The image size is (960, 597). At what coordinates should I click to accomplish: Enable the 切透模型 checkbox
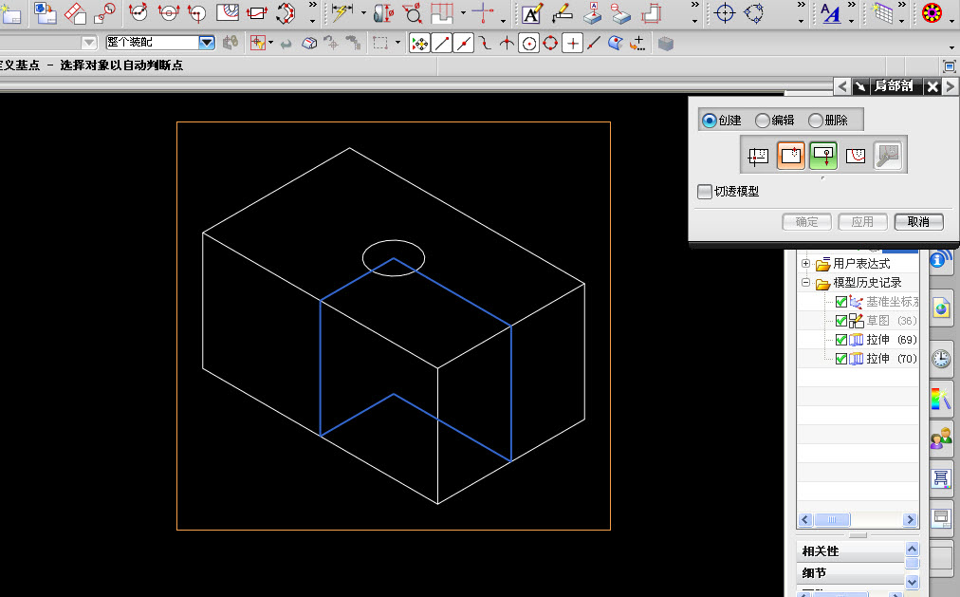(x=705, y=192)
